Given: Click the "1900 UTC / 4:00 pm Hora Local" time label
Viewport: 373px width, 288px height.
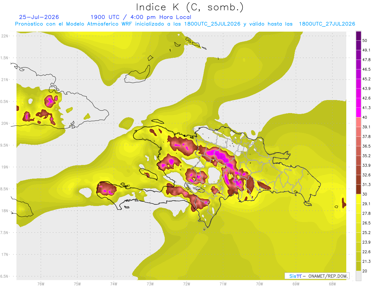Looking at the screenshot, I should tap(141, 17).
